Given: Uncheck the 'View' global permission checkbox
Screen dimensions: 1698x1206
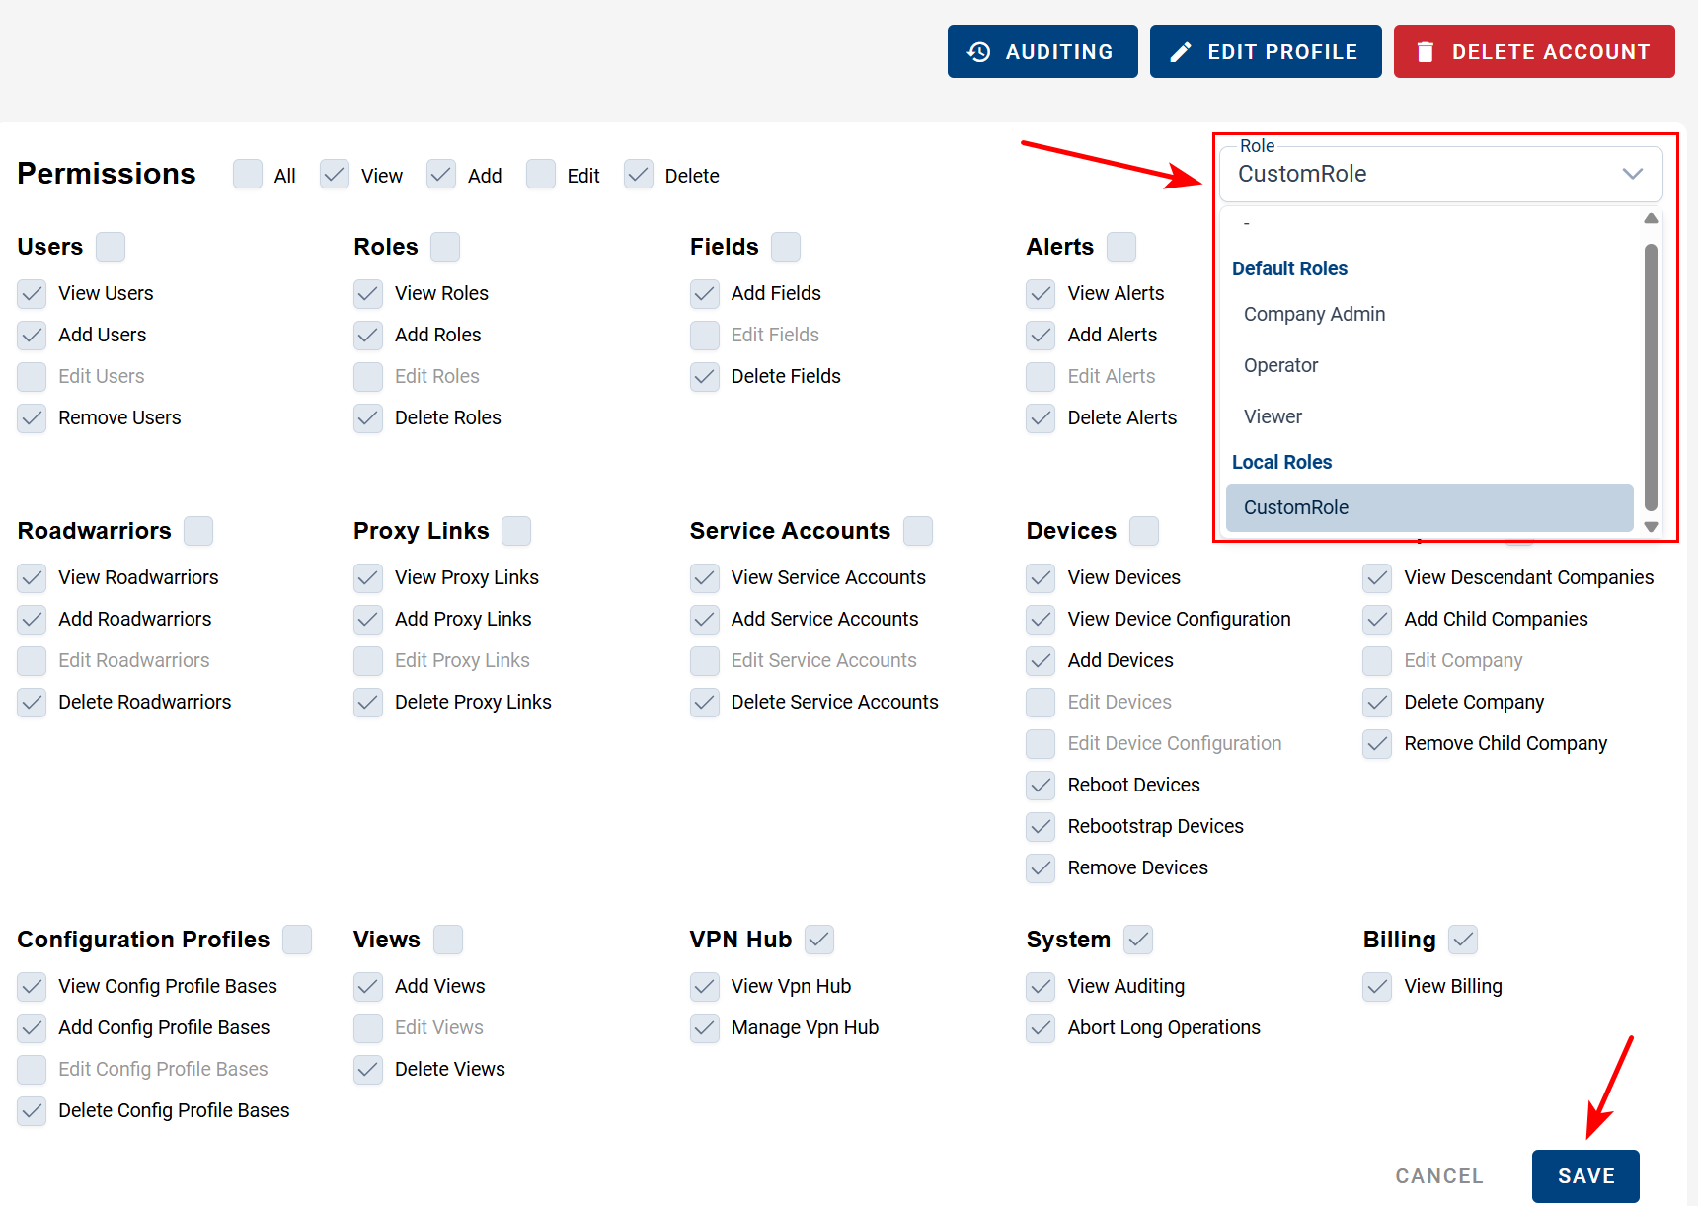Looking at the screenshot, I should tap(334, 174).
